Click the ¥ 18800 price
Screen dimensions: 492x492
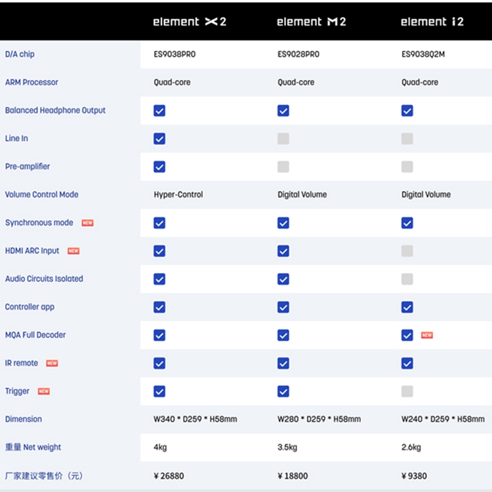click(293, 476)
